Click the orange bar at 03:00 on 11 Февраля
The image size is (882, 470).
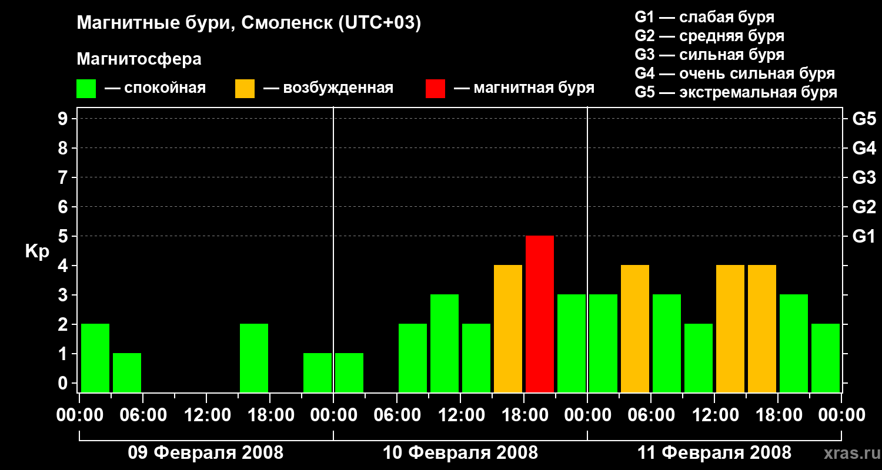(x=635, y=328)
